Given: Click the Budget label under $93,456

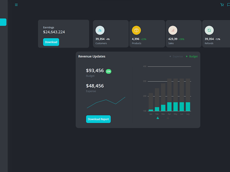Looking at the screenshot, I should pyautogui.click(x=90, y=76).
